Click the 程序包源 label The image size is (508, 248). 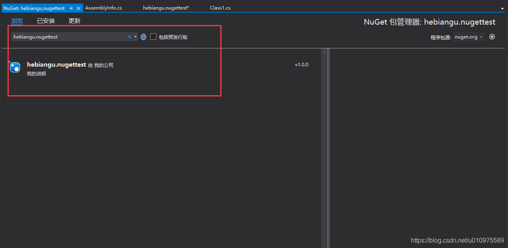441,37
